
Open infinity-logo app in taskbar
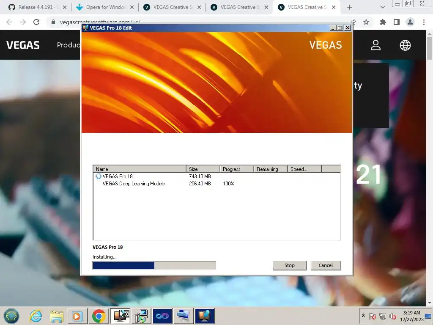[162, 316]
